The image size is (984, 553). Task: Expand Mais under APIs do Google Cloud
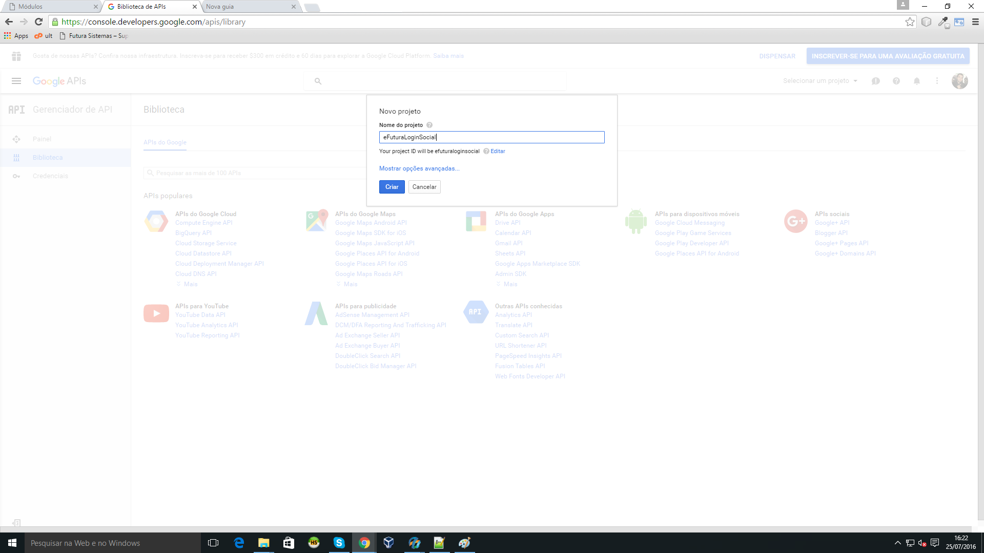188,284
